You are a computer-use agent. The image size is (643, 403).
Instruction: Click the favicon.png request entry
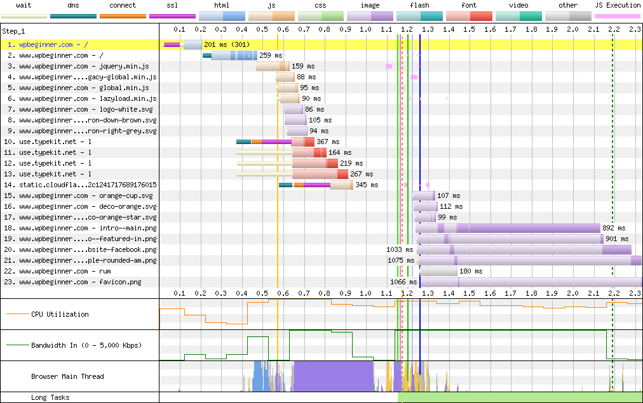pyautogui.click(x=80, y=282)
